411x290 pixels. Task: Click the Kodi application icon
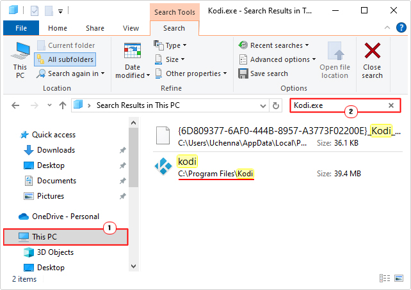[x=163, y=166]
